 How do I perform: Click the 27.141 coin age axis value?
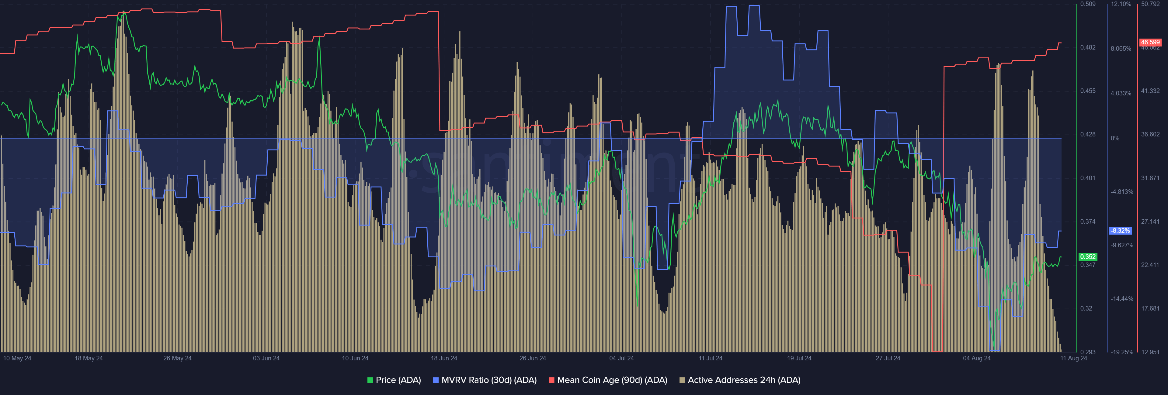(x=1150, y=222)
